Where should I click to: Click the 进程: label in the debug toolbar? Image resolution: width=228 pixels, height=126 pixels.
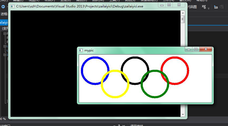pos(4,14)
